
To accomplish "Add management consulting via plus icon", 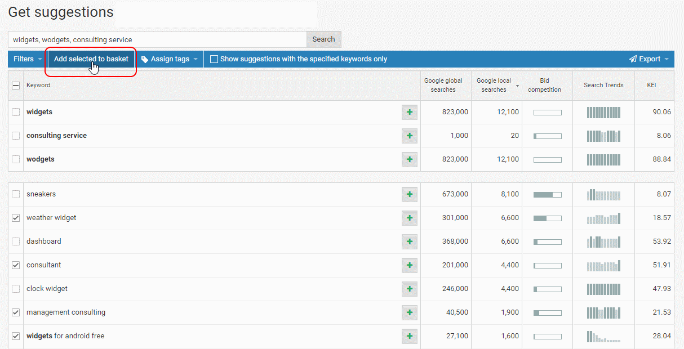I will [x=410, y=313].
